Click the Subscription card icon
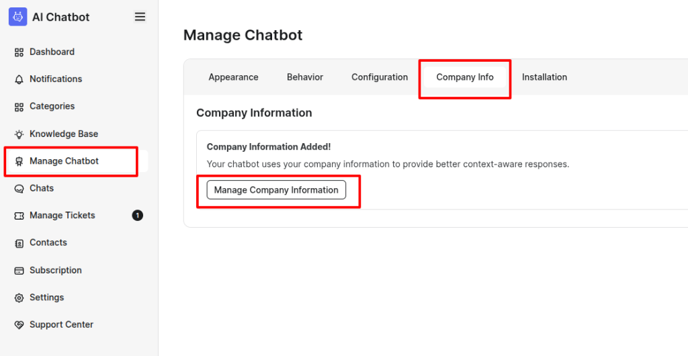Image resolution: width=688 pixels, height=356 pixels. pyautogui.click(x=19, y=271)
